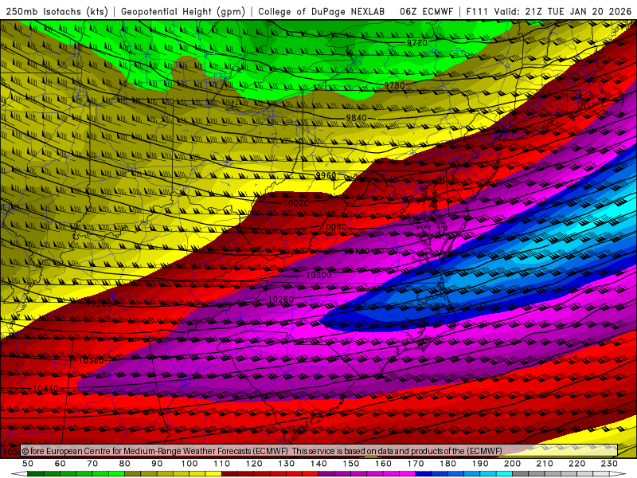Click the 50 knot colorbar label
Viewport: 637px width, 478px height.
click(28, 464)
